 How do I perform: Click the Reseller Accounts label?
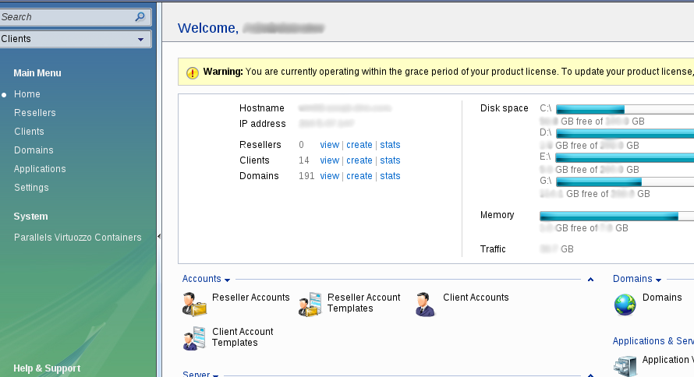251,298
